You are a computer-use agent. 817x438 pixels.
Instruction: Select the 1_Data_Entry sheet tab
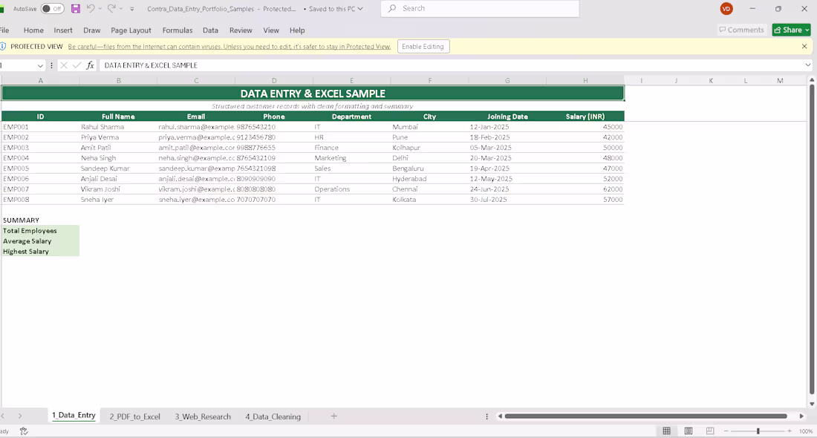pyautogui.click(x=74, y=416)
